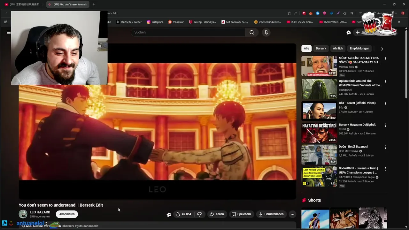The height and width of the screenshot is (230, 409).
Task: Start voice search with the microphone icon
Action: click(266, 32)
